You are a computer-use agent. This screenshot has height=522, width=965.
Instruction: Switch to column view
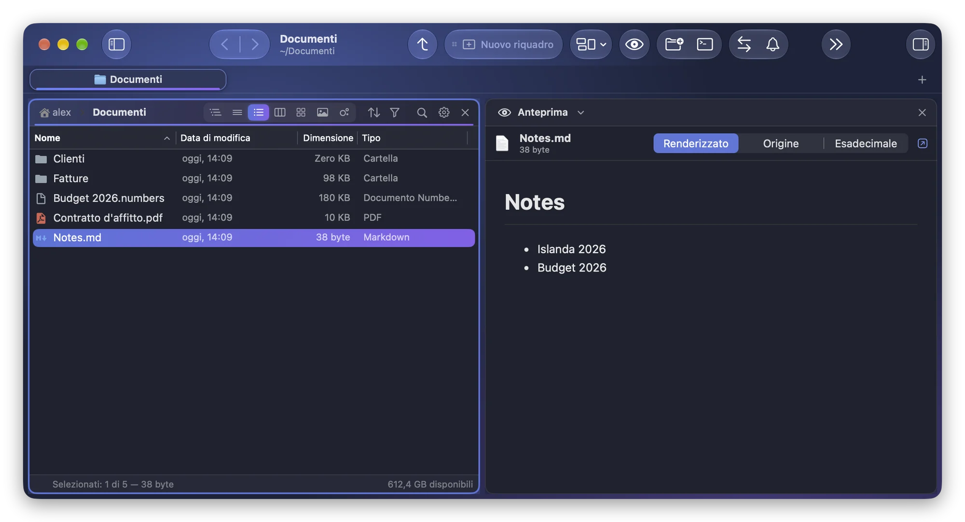point(280,112)
